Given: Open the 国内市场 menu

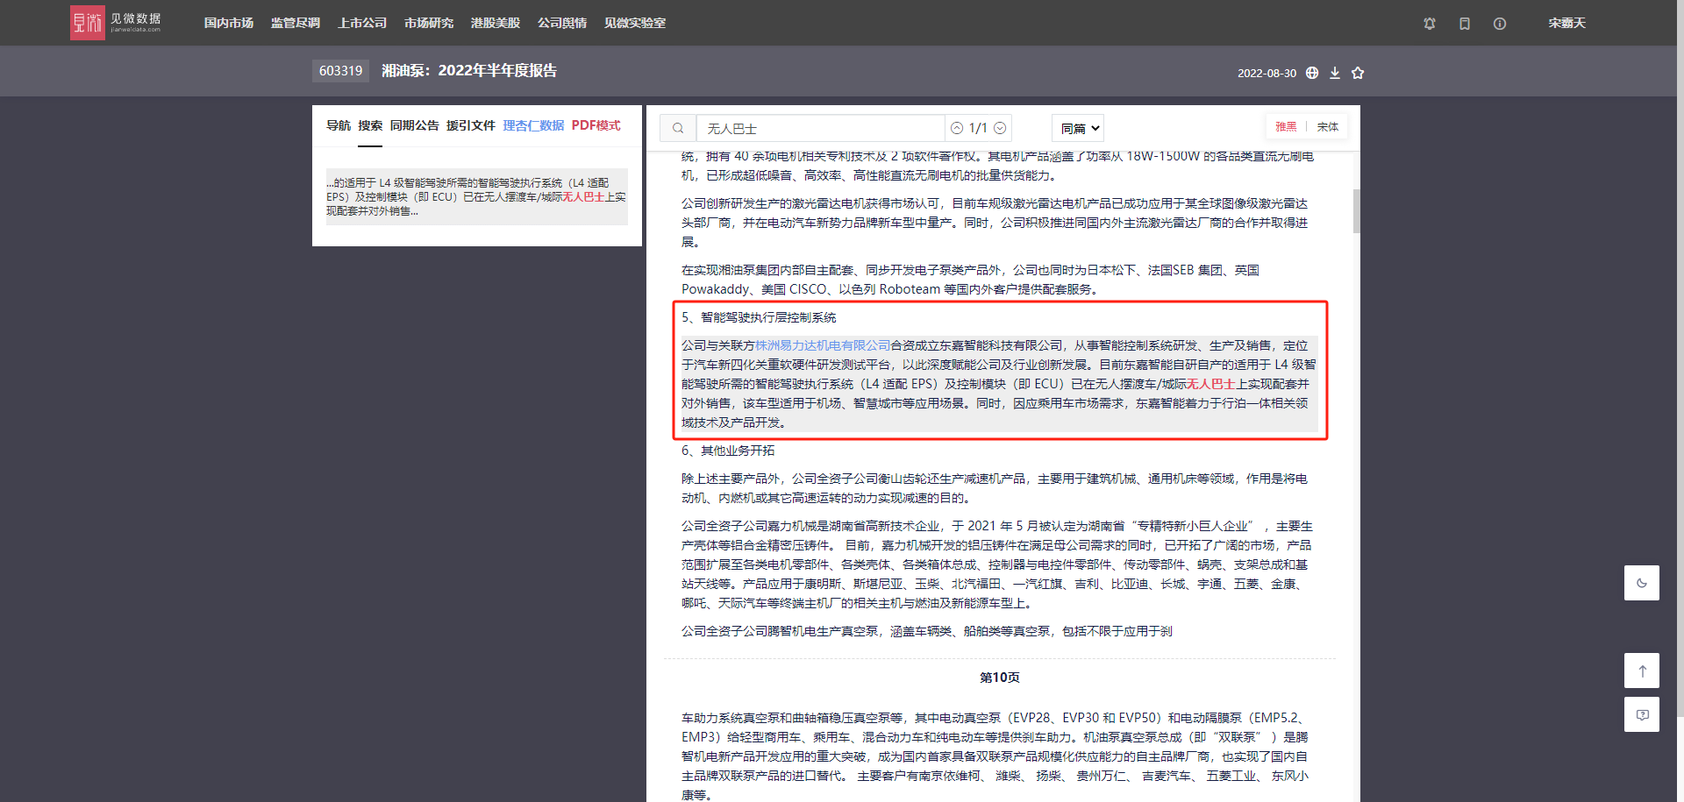Looking at the screenshot, I should click(229, 23).
